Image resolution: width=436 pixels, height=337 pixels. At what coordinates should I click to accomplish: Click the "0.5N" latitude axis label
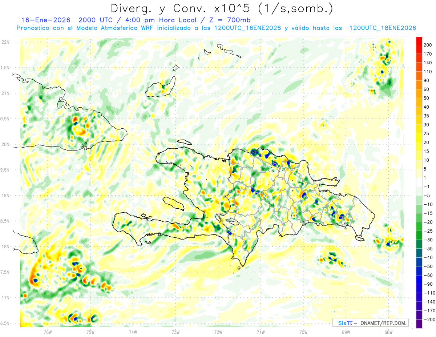click(5, 119)
